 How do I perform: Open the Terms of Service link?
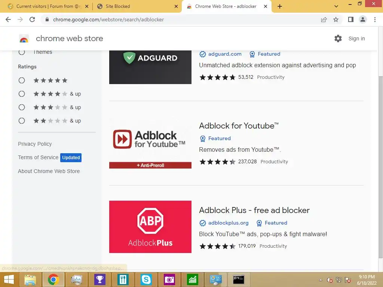pos(38,157)
